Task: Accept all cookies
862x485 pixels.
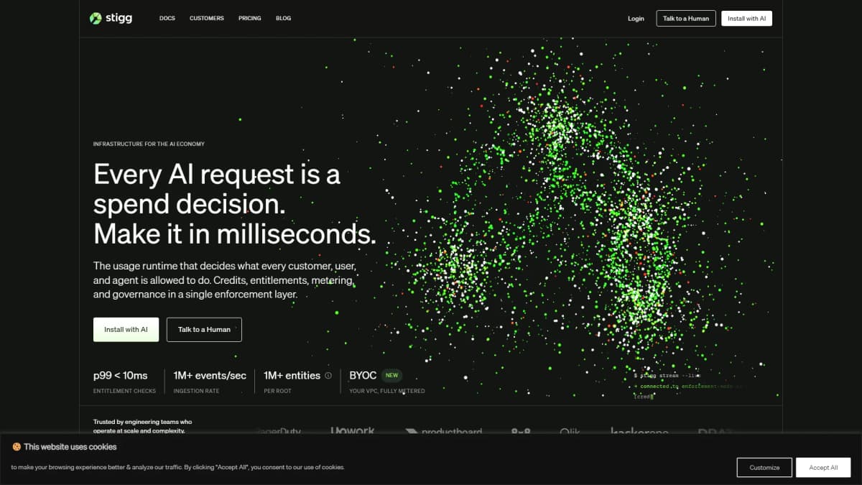Action: [823, 468]
